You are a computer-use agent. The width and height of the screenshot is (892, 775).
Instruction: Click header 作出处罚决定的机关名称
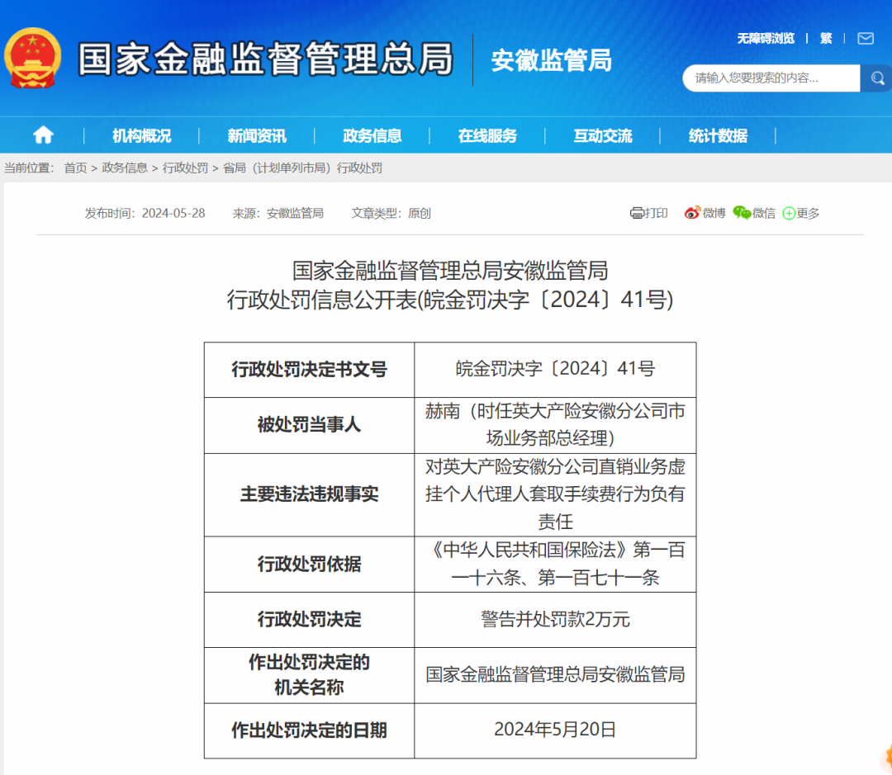(310, 675)
